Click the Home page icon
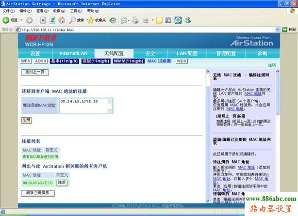 (x=62, y=20)
